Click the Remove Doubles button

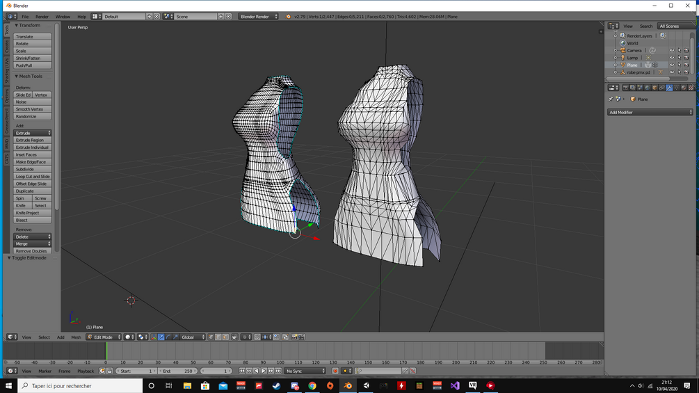(x=33, y=251)
